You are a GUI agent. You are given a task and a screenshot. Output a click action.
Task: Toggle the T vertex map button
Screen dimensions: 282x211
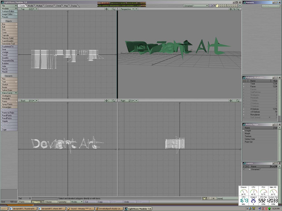(x=209, y=198)
